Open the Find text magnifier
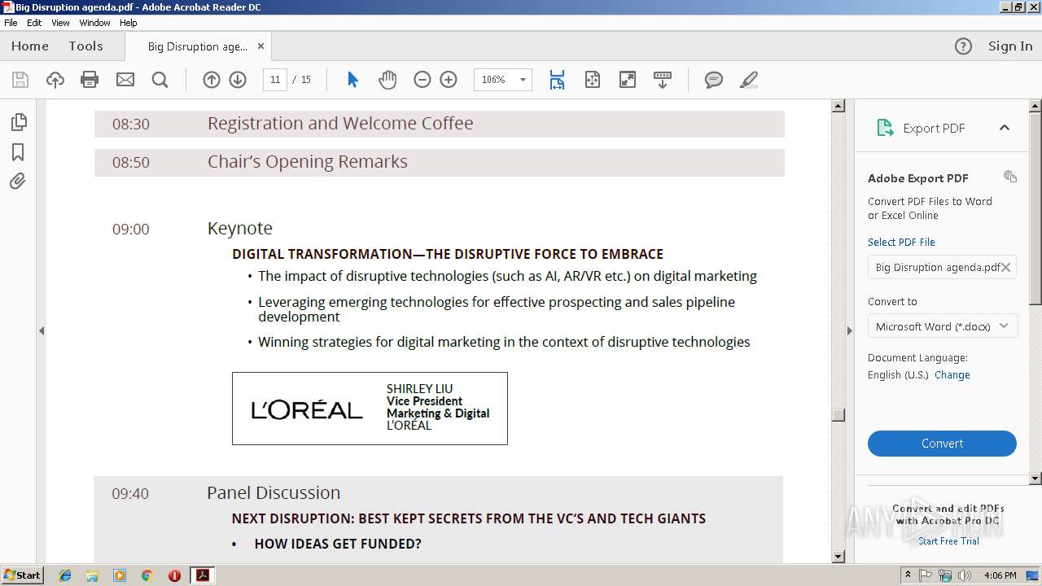Viewport: 1042px width, 586px height. point(160,80)
